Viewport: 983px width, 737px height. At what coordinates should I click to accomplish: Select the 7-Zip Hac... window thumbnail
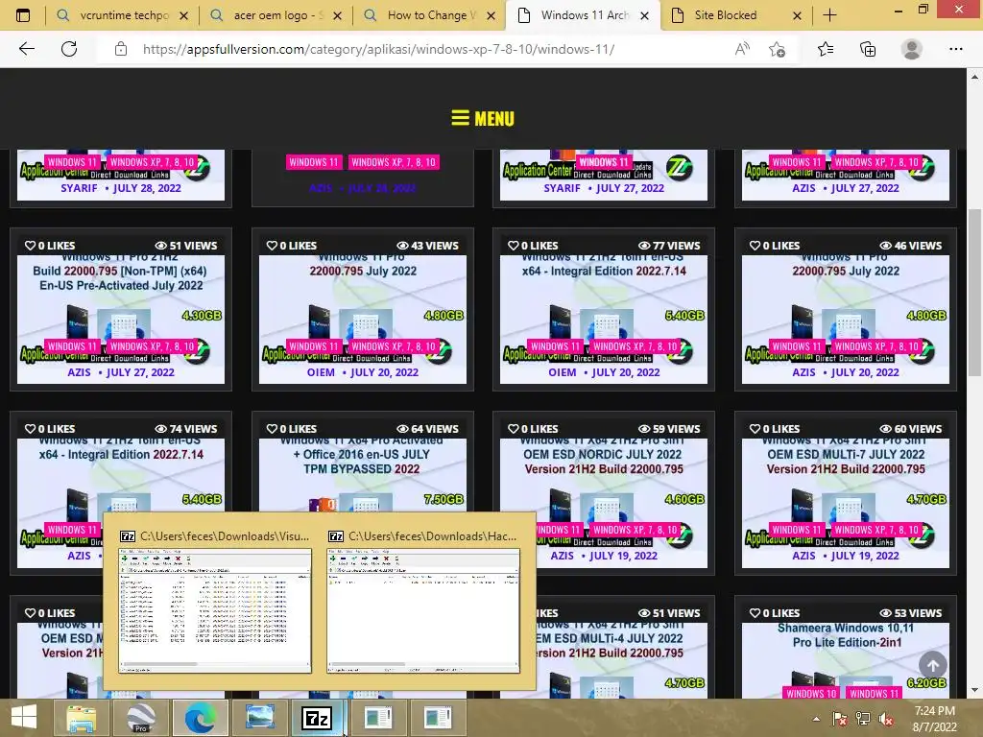click(x=423, y=609)
